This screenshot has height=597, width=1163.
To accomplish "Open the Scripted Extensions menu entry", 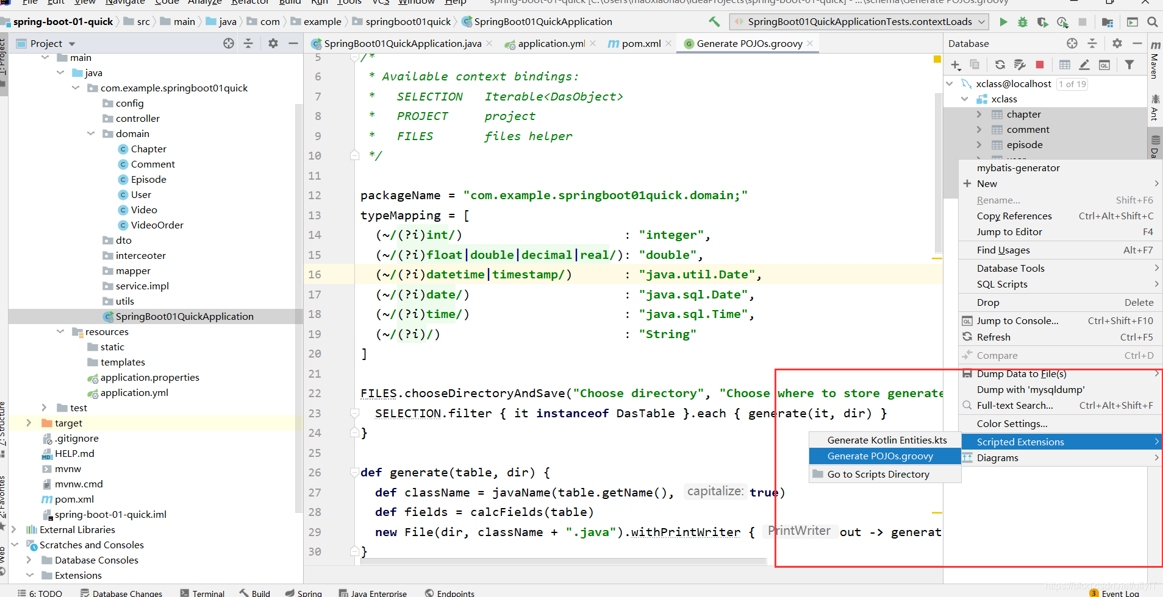I will (1061, 442).
